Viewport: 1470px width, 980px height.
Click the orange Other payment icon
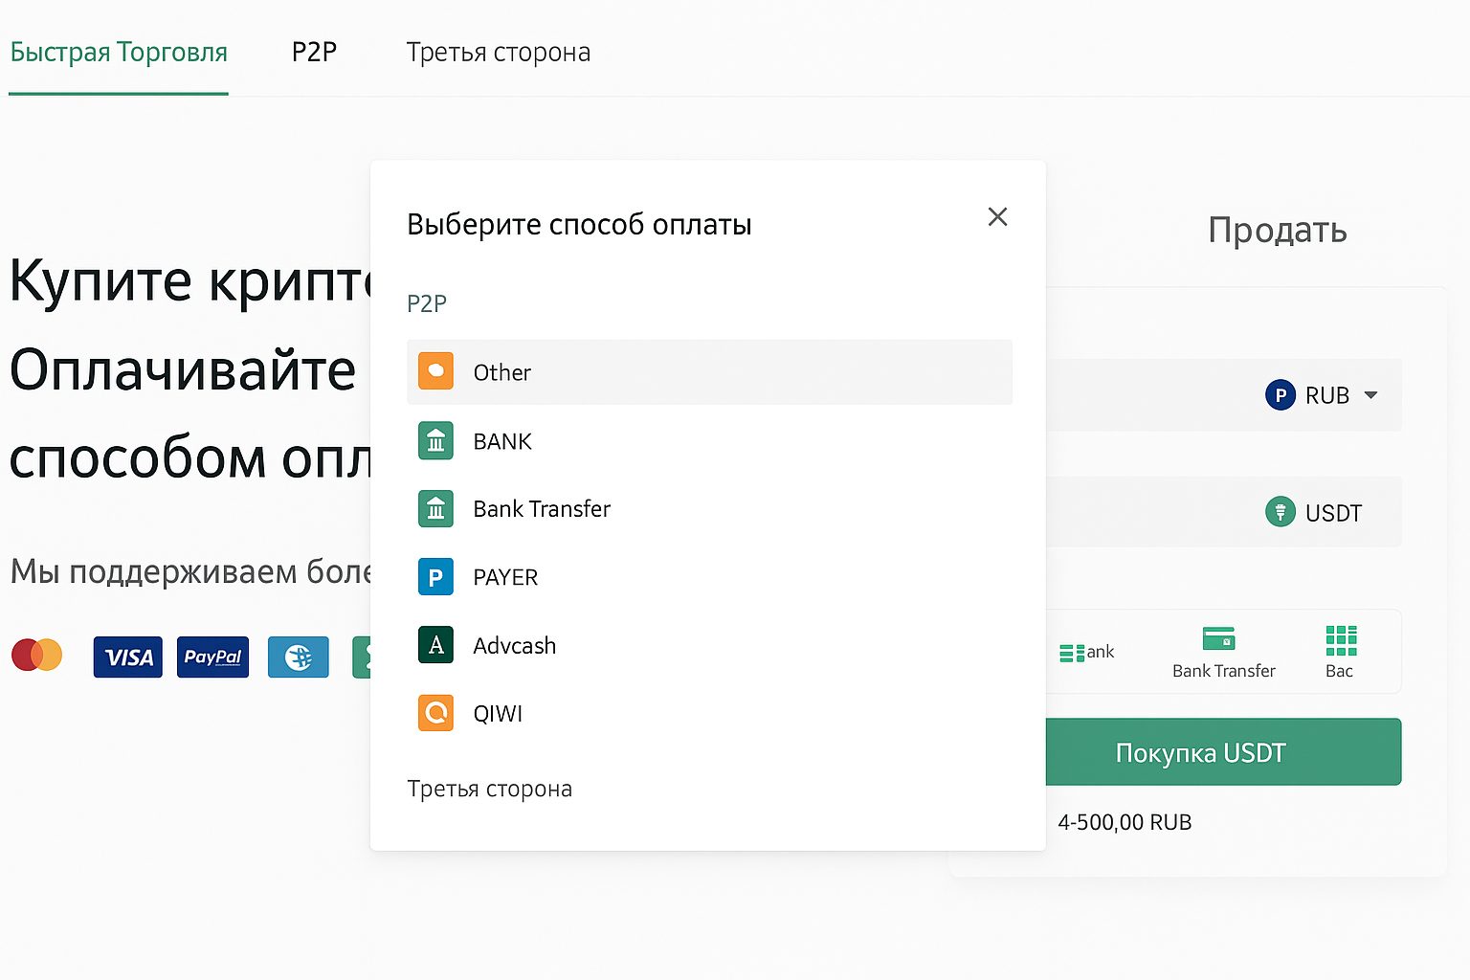click(x=435, y=371)
